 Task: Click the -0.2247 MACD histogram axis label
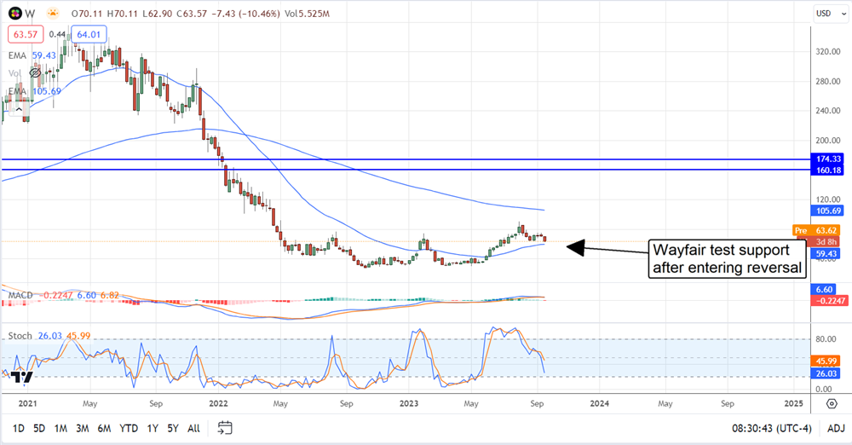coord(829,301)
